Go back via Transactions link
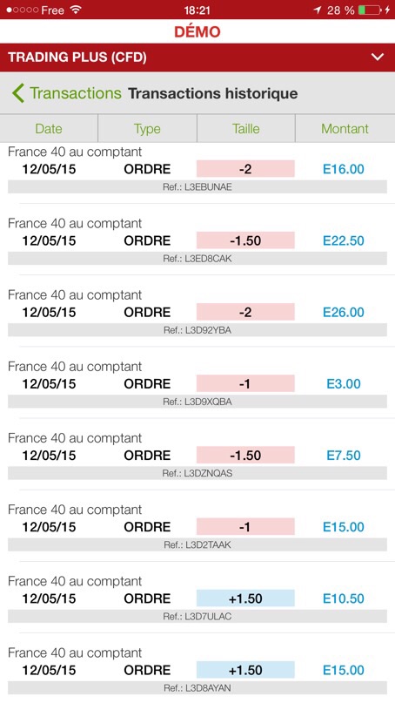The height and width of the screenshot is (703, 395). (75, 93)
